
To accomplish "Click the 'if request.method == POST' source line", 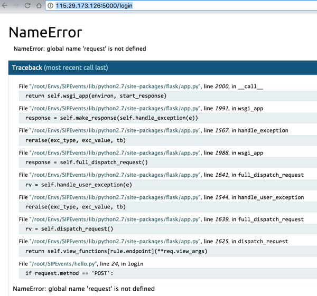I will pos(69,273).
